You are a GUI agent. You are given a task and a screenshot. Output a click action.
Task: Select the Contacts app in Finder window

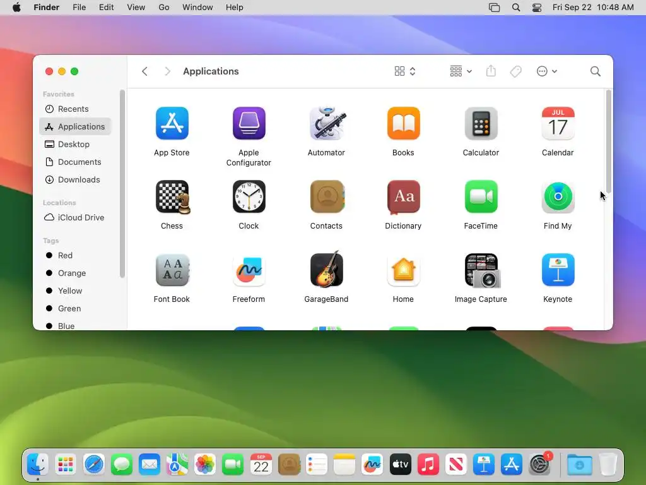click(x=327, y=197)
